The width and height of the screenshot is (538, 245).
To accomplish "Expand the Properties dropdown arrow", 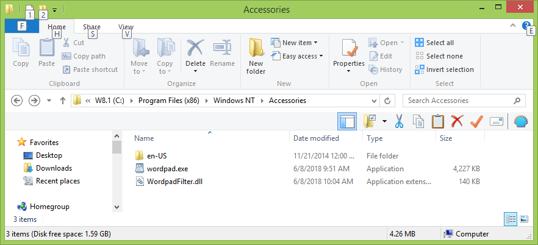I will (x=349, y=71).
